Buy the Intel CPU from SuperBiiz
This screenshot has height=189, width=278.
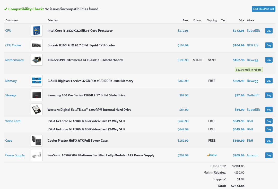pos(269,31)
